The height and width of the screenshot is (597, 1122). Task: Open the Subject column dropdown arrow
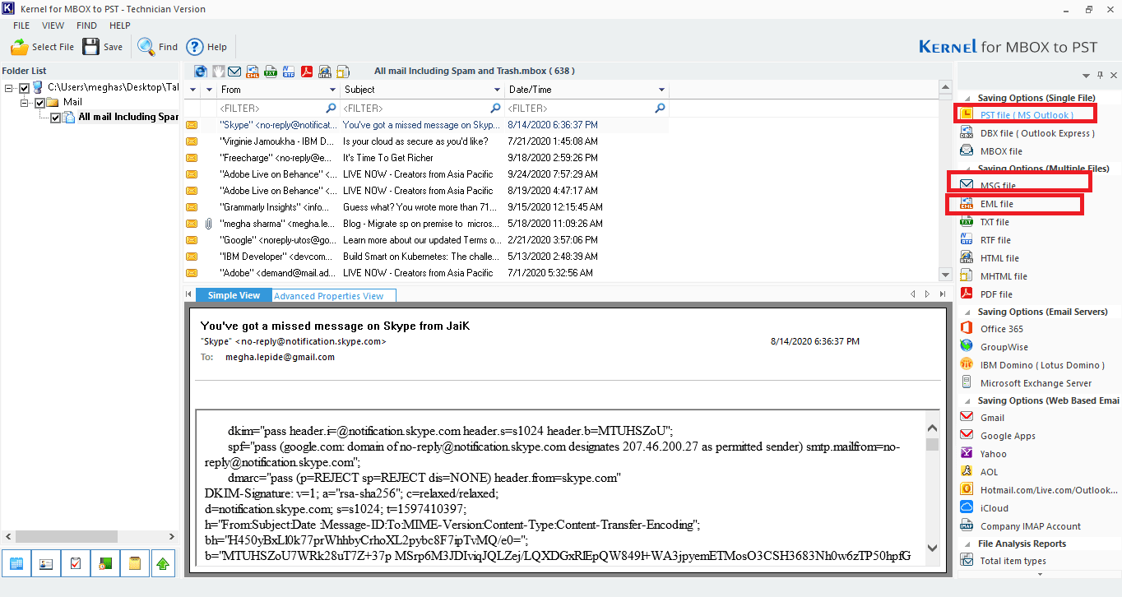(x=497, y=90)
